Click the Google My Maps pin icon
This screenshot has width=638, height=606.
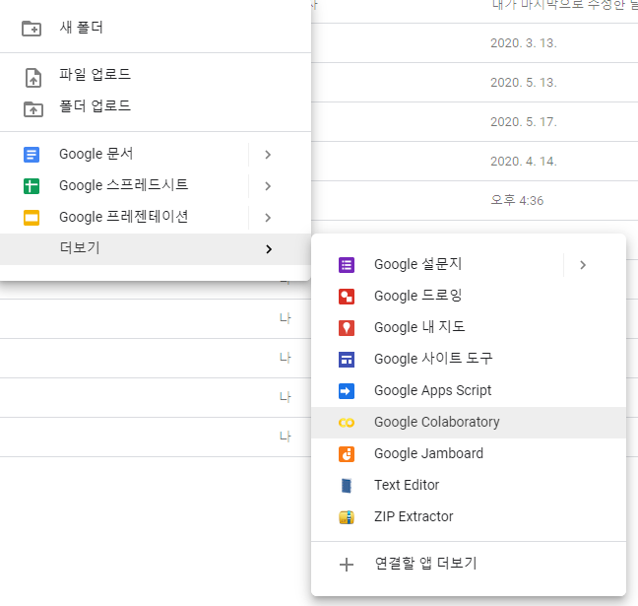(347, 328)
